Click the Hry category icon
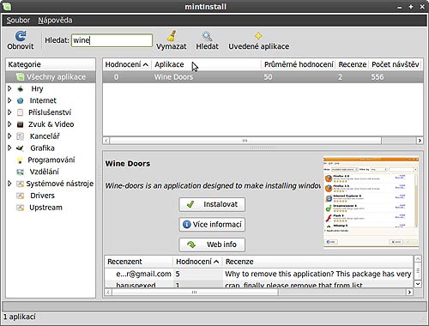The width and height of the screenshot is (429, 326). click(21, 89)
